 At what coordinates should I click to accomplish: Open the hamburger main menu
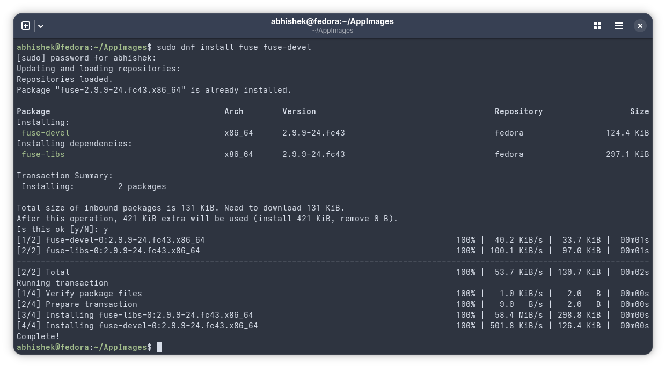pos(618,25)
